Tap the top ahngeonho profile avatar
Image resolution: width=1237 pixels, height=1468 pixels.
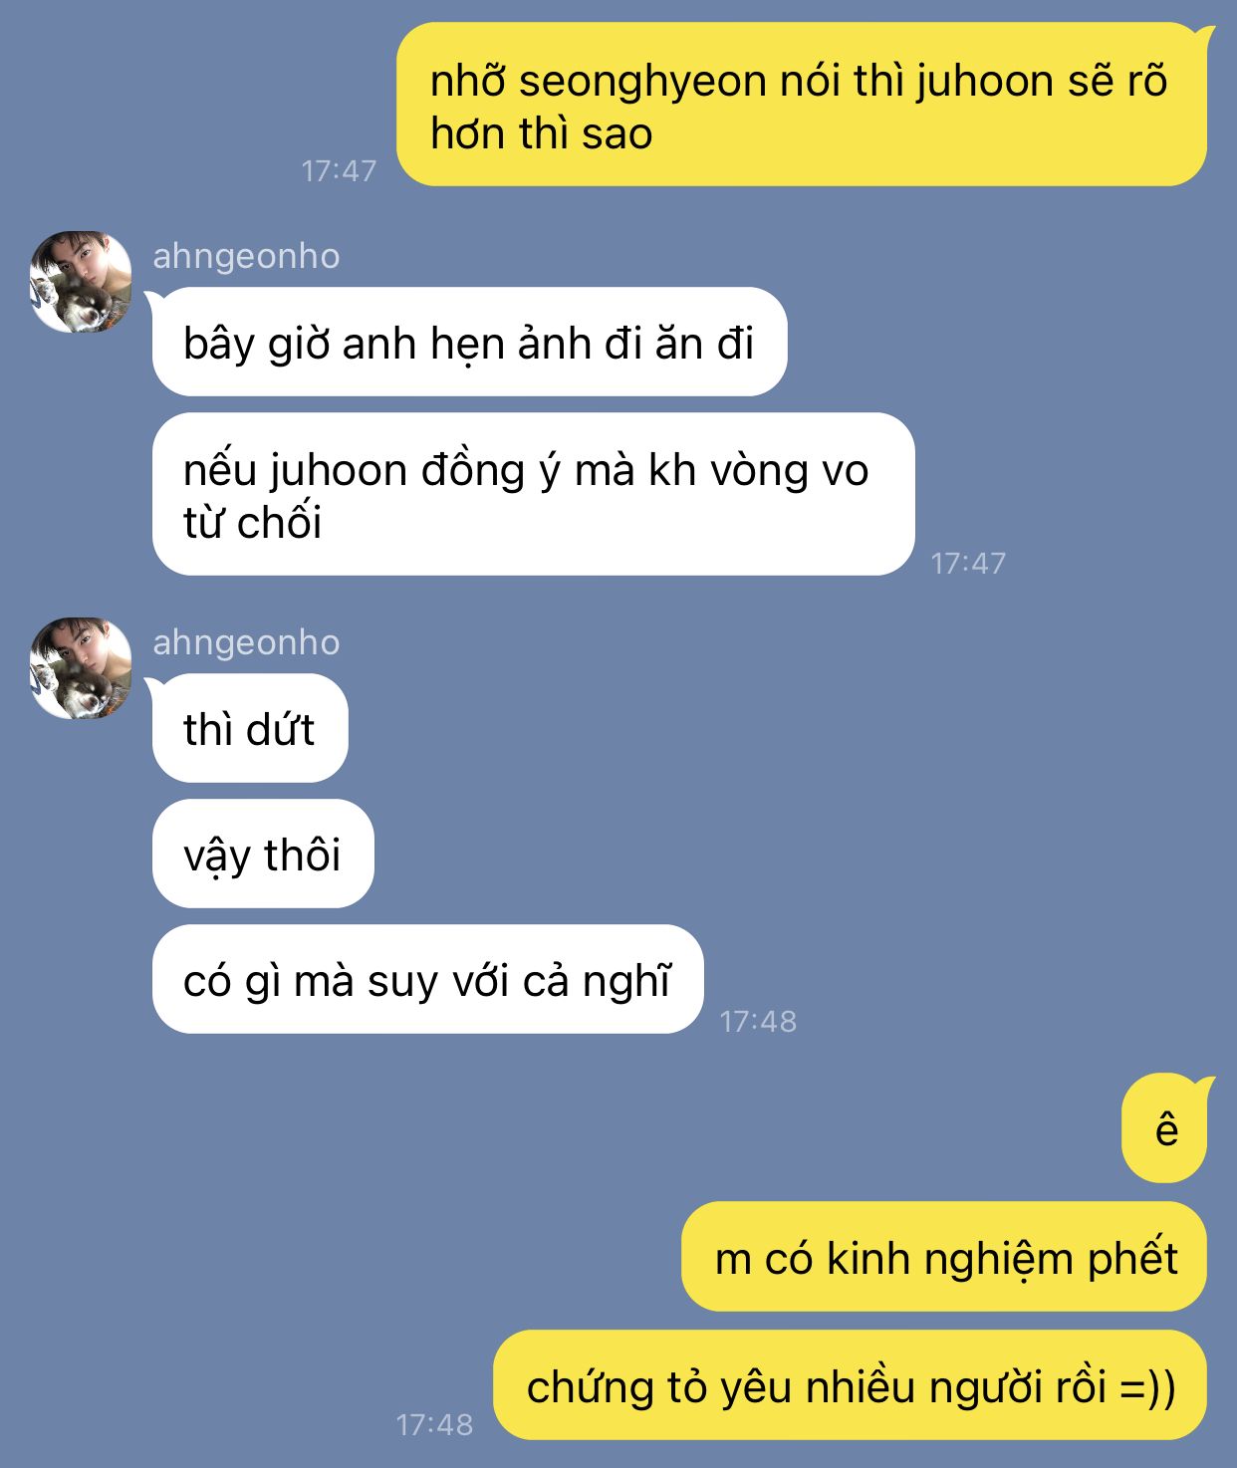click(81, 282)
